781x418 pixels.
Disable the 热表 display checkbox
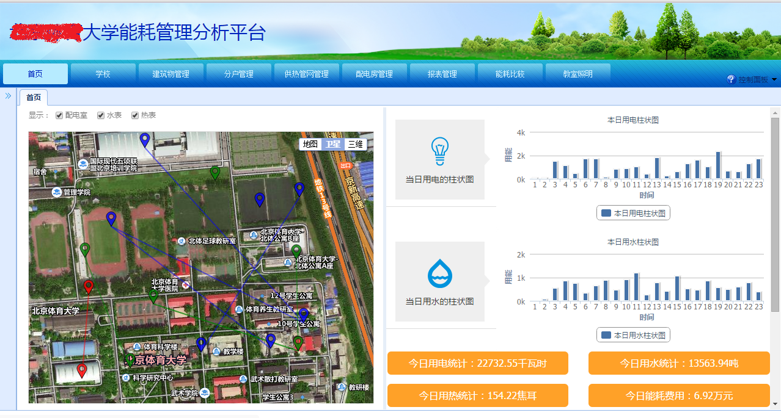coord(135,115)
